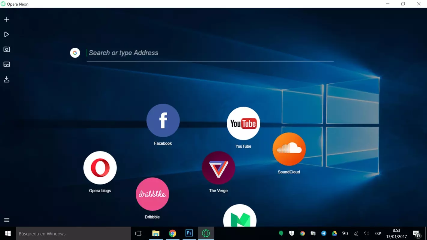Click the Opera Neon taskbar icon
This screenshot has height=240, width=427.
[x=206, y=233]
